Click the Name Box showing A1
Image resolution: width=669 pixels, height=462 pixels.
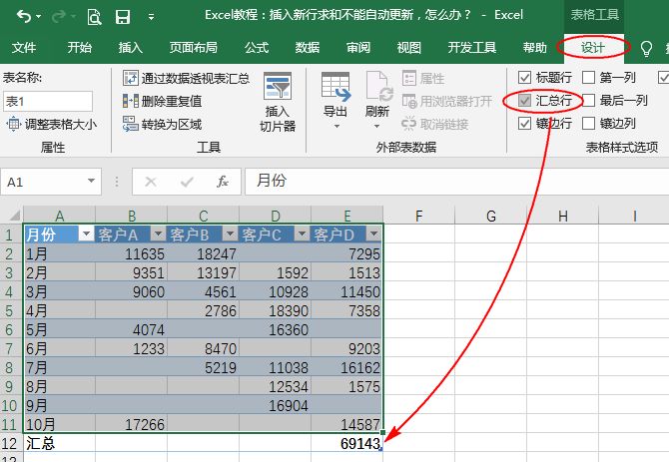45,182
